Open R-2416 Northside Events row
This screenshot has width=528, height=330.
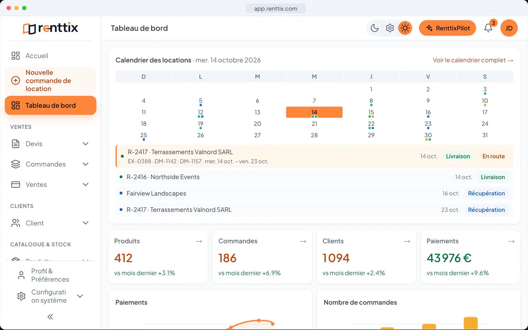tap(314, 177)
